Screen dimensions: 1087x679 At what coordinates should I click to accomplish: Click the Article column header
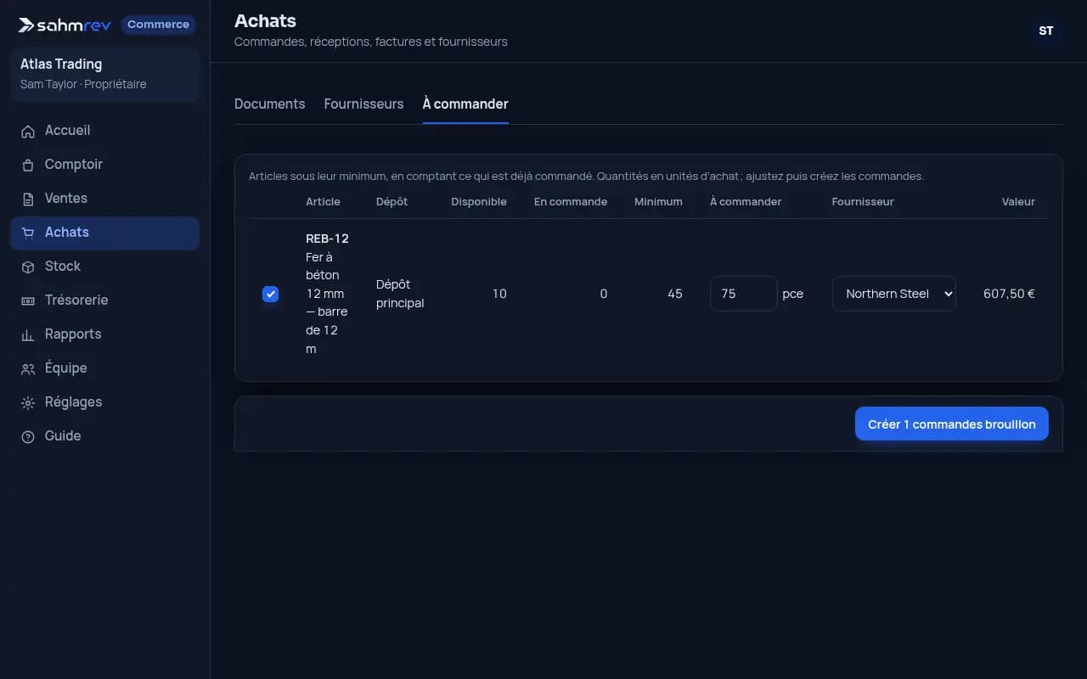click(x=323, y=201)
